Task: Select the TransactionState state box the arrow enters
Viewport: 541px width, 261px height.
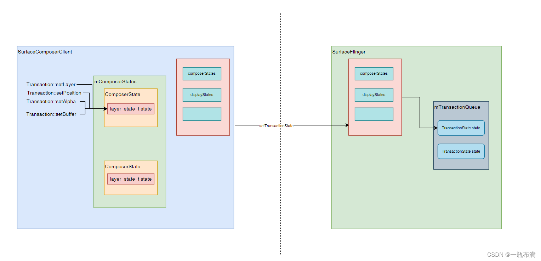Action: pyautogui.click(x=461, y=128)
